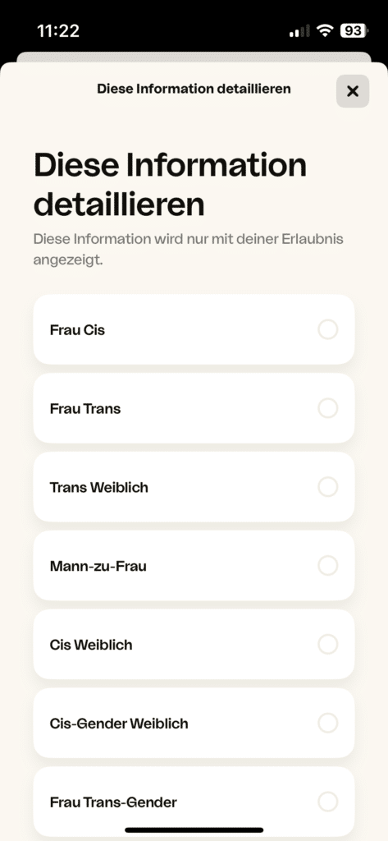This screenshot has width=388, height=841.
Task: Tap the Cis Weiblich option text
Action: (x=91, y=645)
